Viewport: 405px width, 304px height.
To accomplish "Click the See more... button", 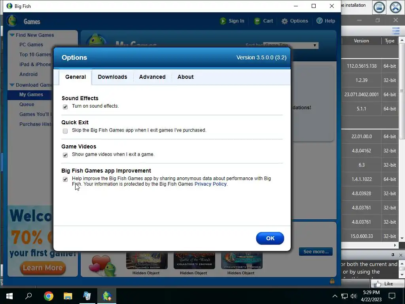I will (x=316, y=251).
